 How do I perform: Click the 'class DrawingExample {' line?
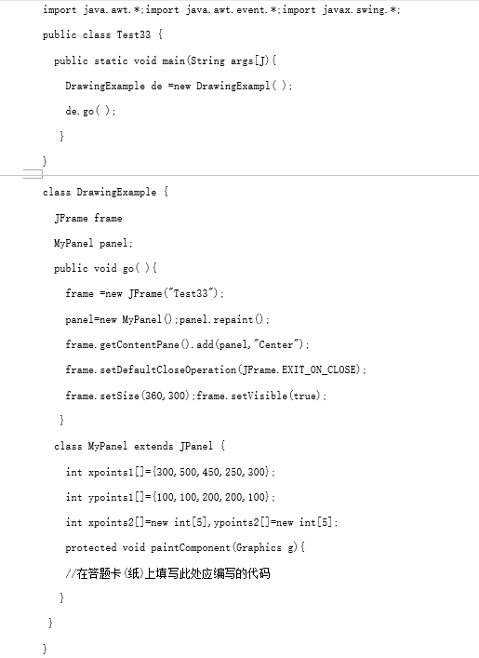tap(105, 193)
